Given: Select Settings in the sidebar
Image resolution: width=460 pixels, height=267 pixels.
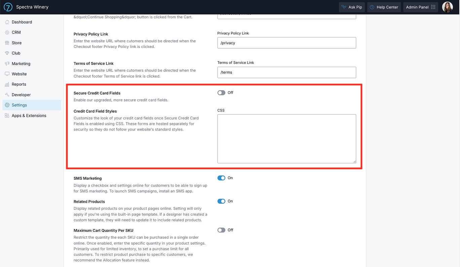Looking at the screenshot, I should (x=32, y=105).
